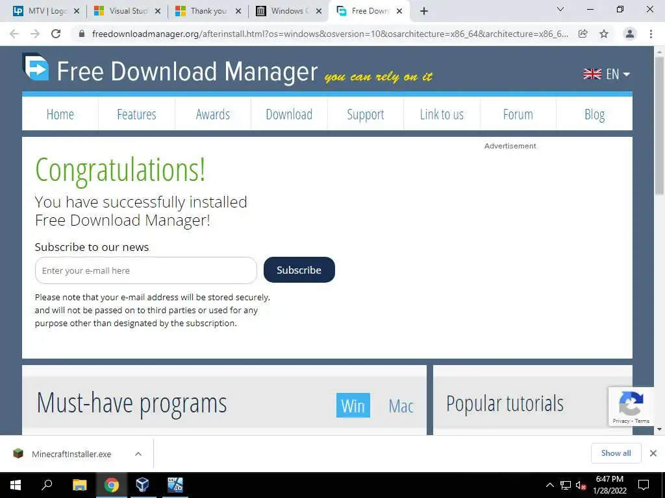Switch to the Visual Studio browser tab
665x498 pixels.
127,11
